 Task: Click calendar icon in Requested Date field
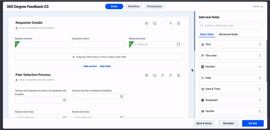click(x=179, y=44)
